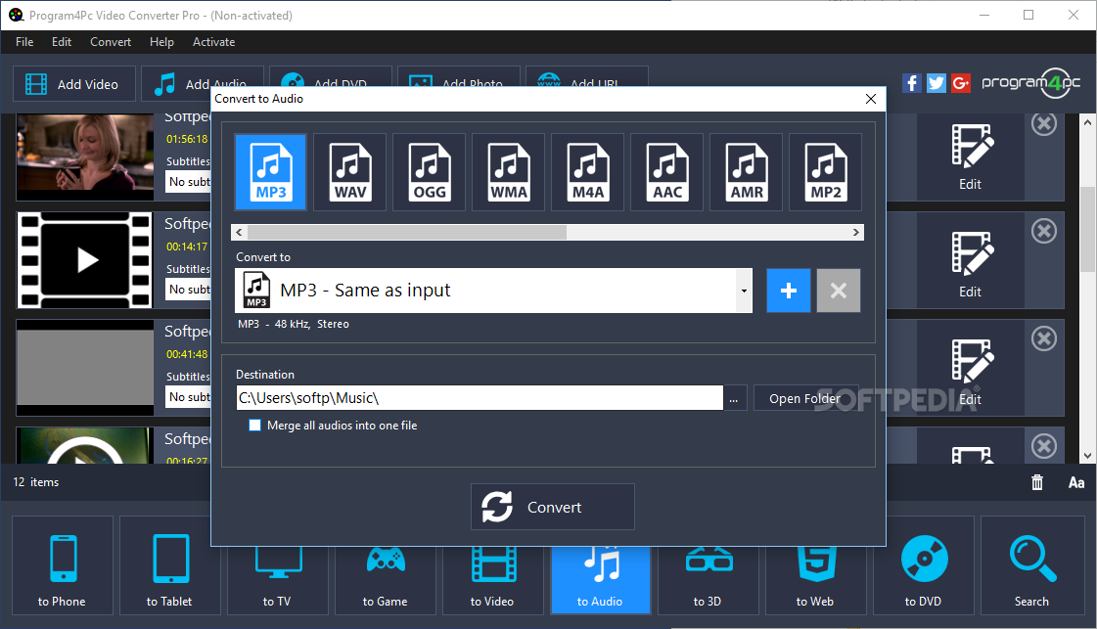Select the to DVD output category
1097x629 pixels.
[x=924, y=565]
